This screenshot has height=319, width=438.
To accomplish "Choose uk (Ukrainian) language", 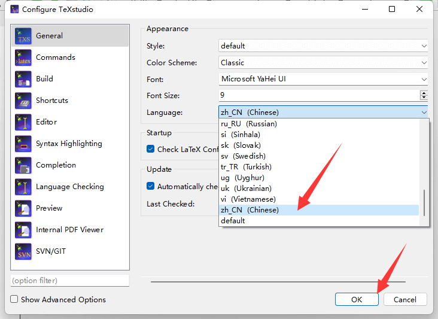I will (319, 189).
